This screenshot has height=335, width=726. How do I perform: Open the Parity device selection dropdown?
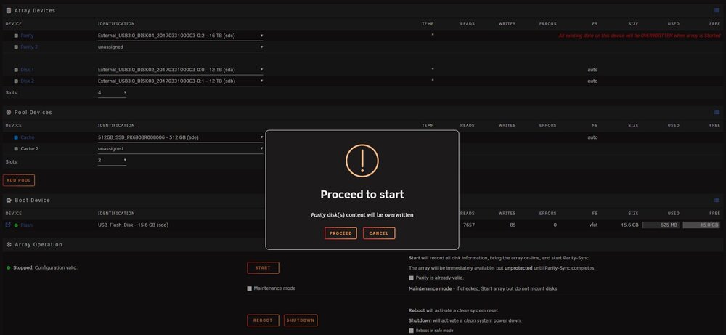pyautogui.click(x=180, y=35)
